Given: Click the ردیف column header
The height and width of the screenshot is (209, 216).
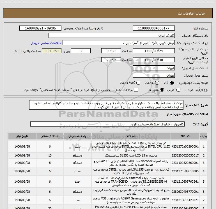Looking at the screenshot, I should pos(204,136).
